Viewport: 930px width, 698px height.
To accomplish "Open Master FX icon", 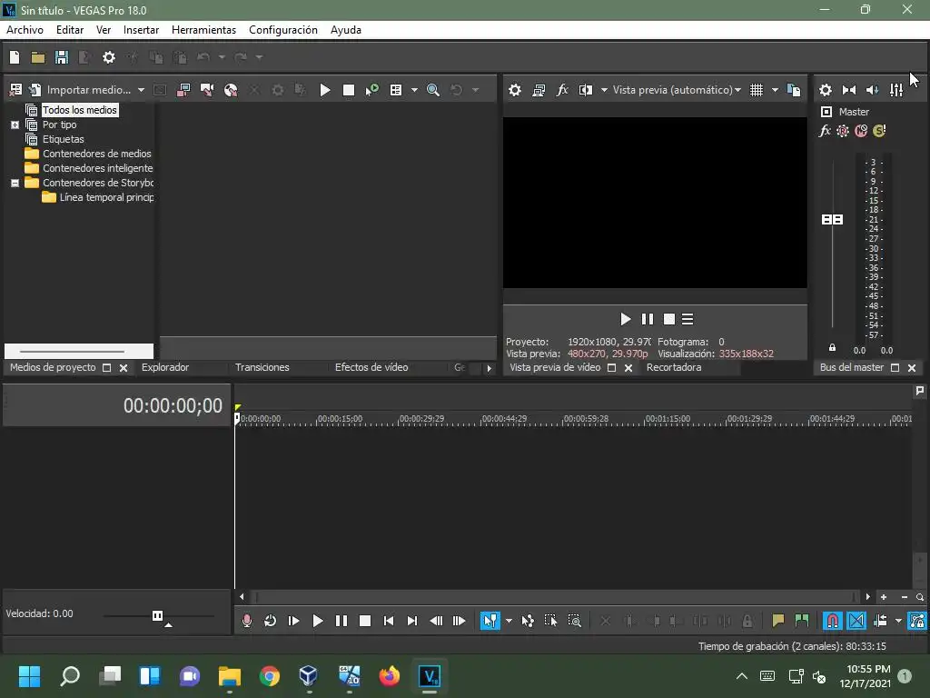I will pos(825,131).
